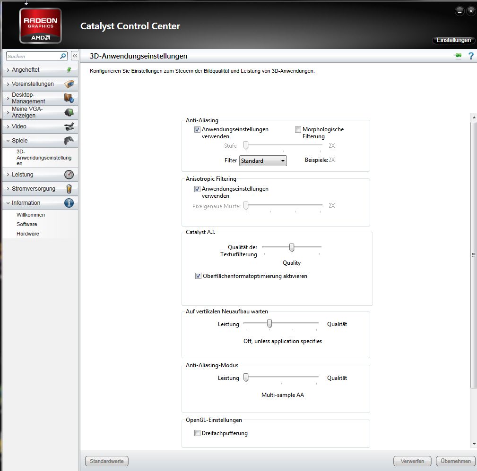
Task: Click the Leistung gauge icon
Action: pyautogui.click(x=69, y=175)
